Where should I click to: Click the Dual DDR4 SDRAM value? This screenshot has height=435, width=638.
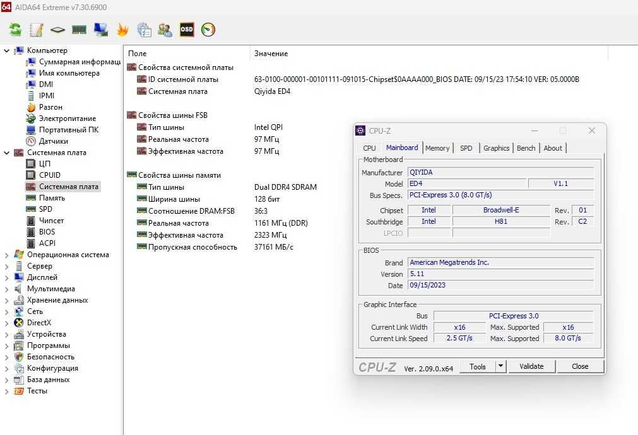[285, 187]
